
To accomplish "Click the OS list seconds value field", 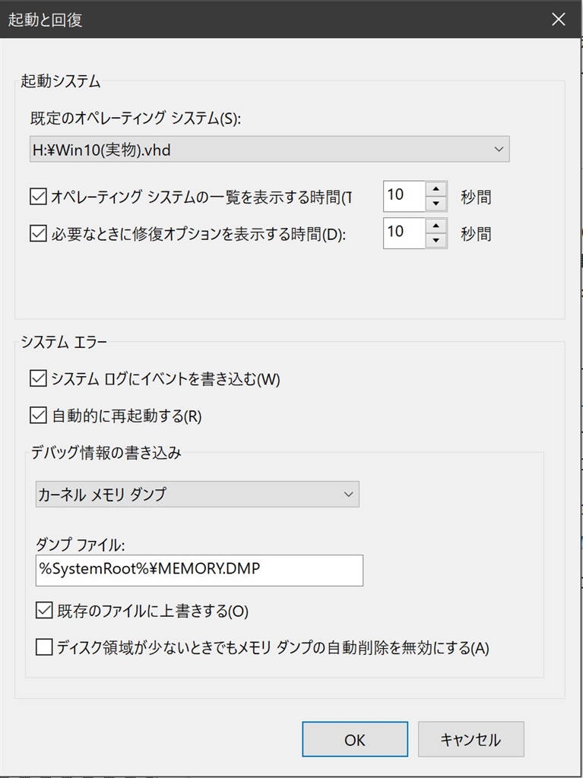I will (403, 196).
